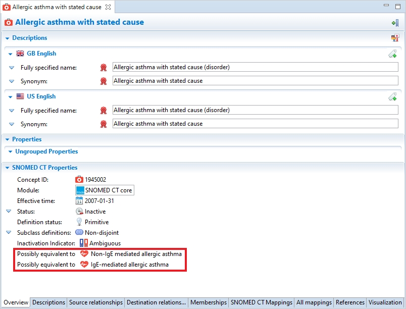Click the calendar icon beside Effective time
This screenshot has width=406, height=309.
point(79,201)
